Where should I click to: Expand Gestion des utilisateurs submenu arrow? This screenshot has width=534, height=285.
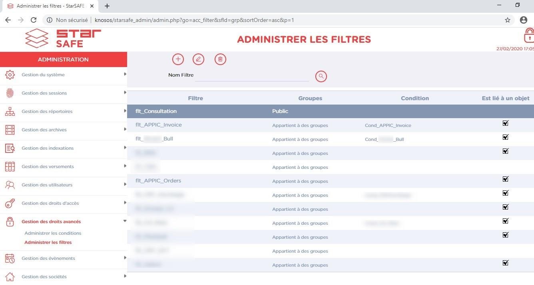[125, 184]
